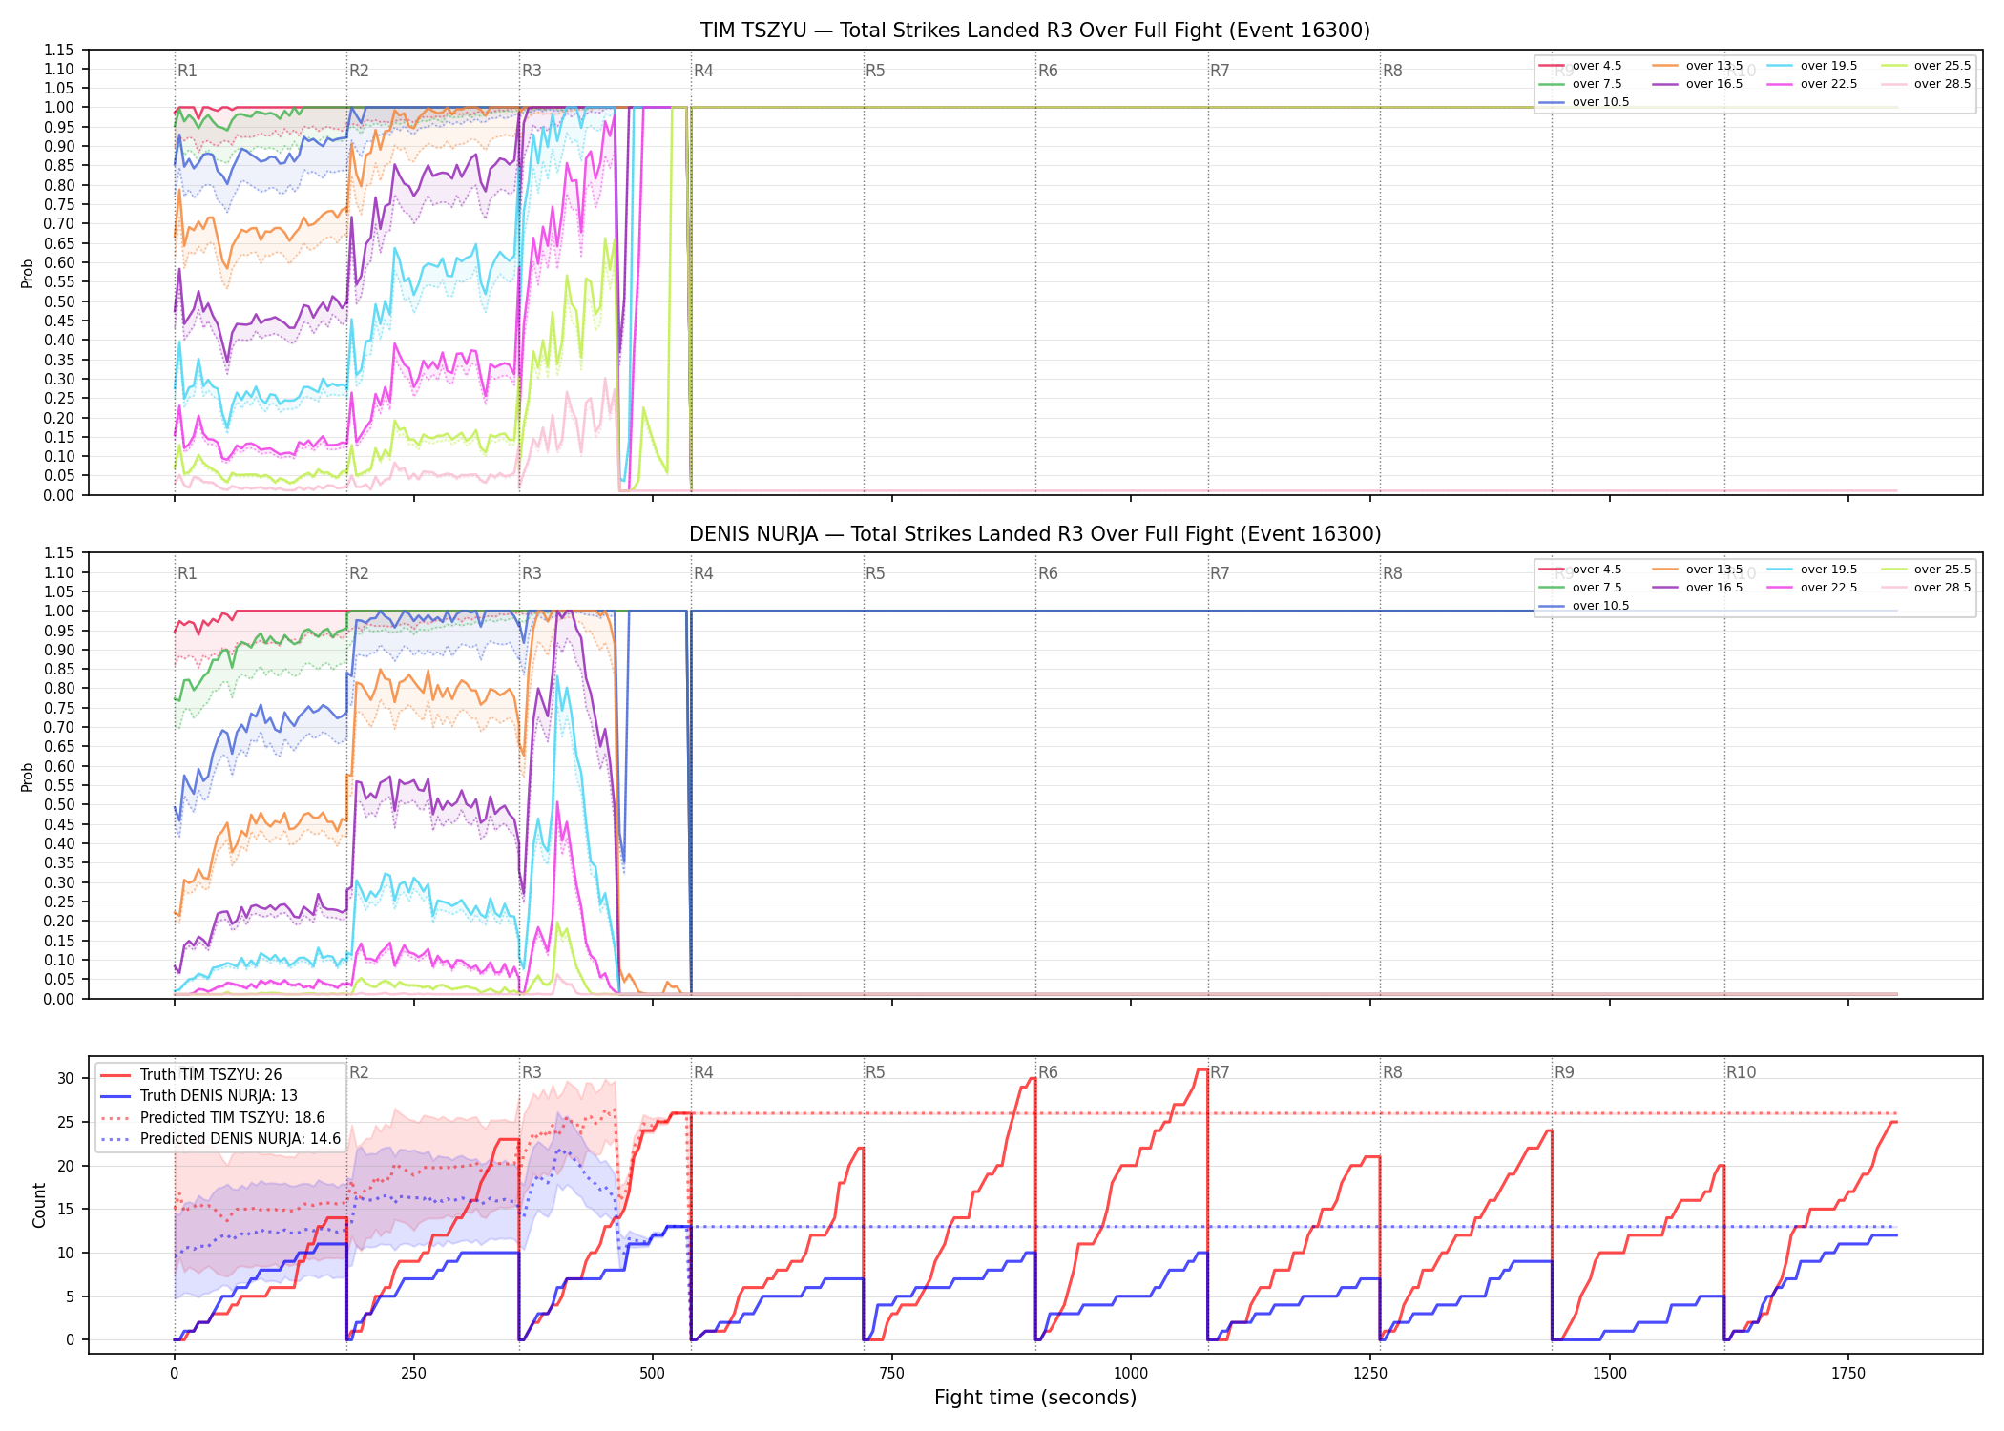Click the 'Count' y-axis label of bottom chart
The width and height of the screenshot is (2004, 1431).
[39, 1205]
